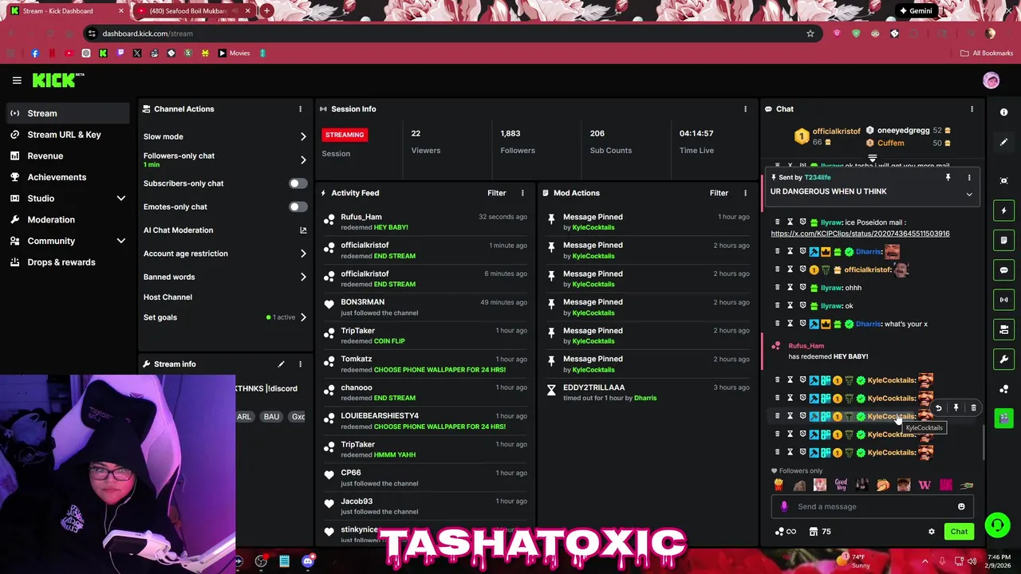Open chat settings gear icon

(931, 532)
